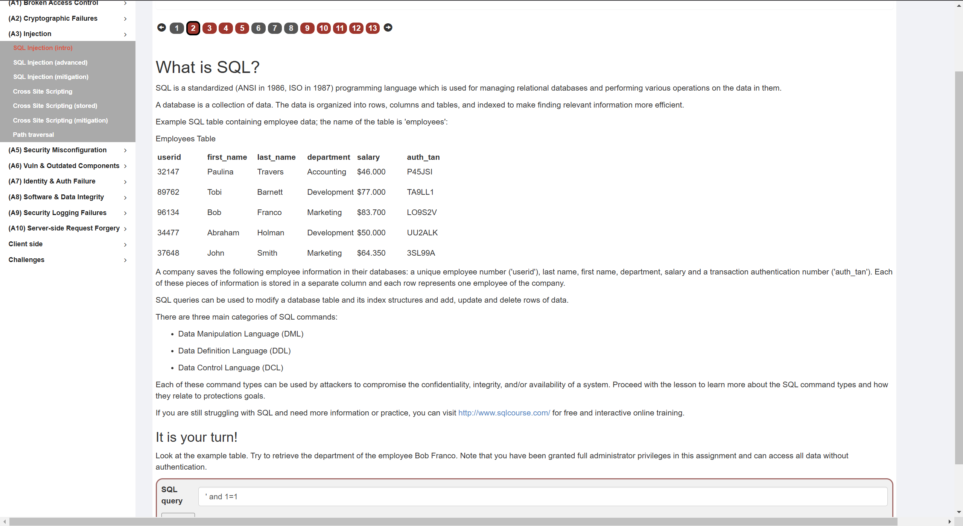
Task: Open lesson page 13 badge
Action: click(373, 28)
